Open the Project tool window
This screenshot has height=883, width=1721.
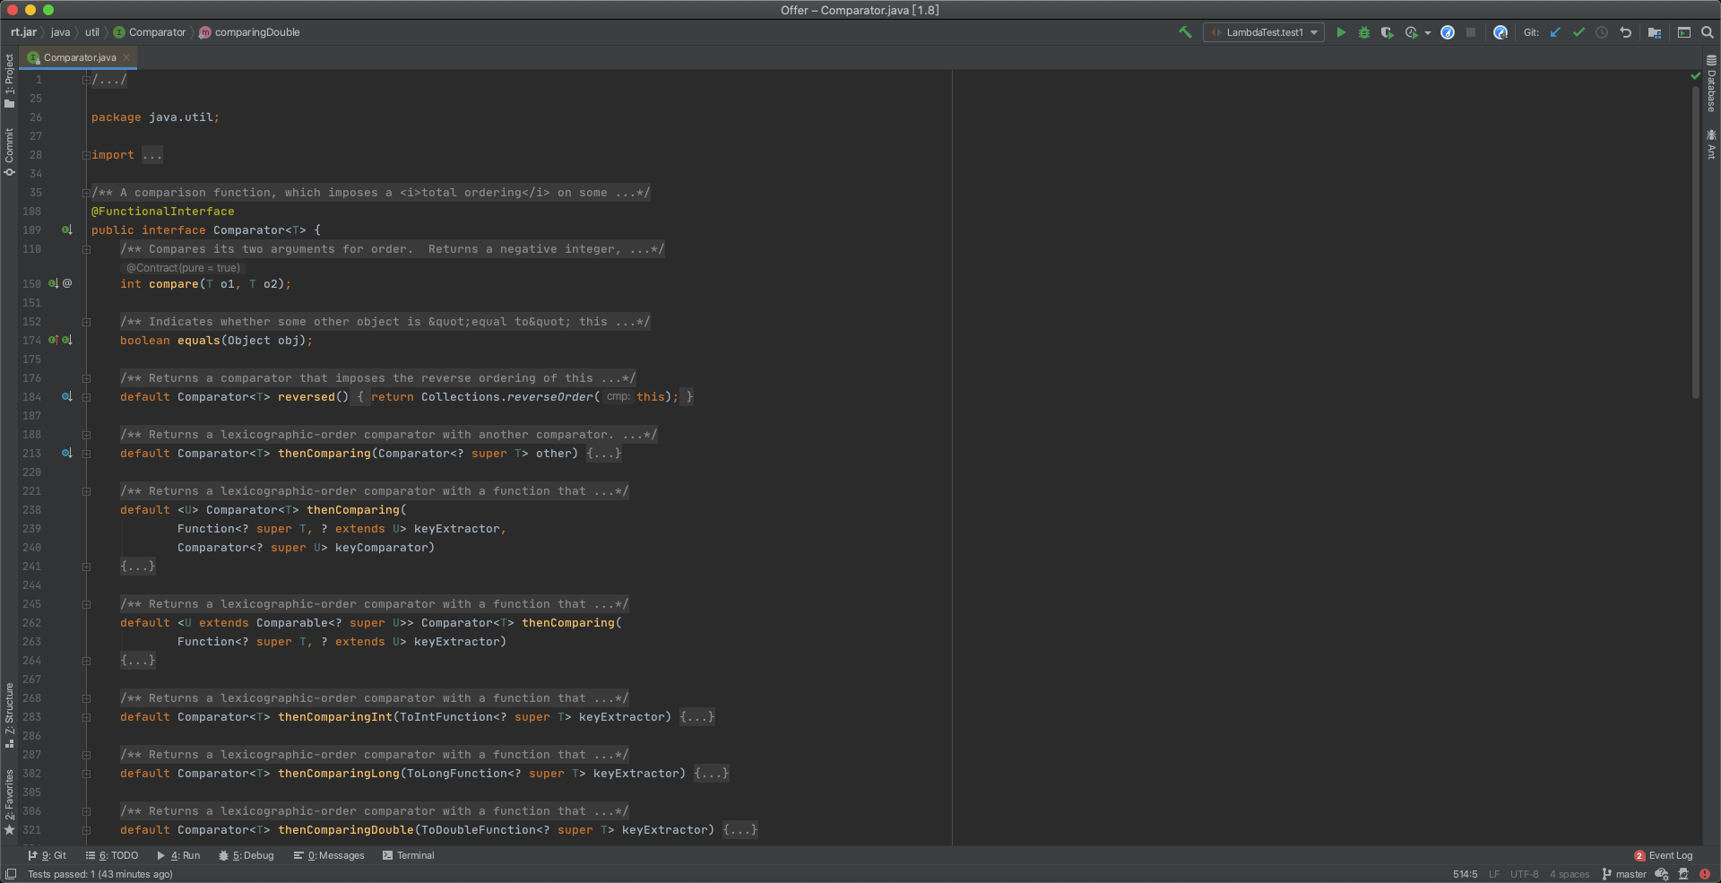point(9,81)
